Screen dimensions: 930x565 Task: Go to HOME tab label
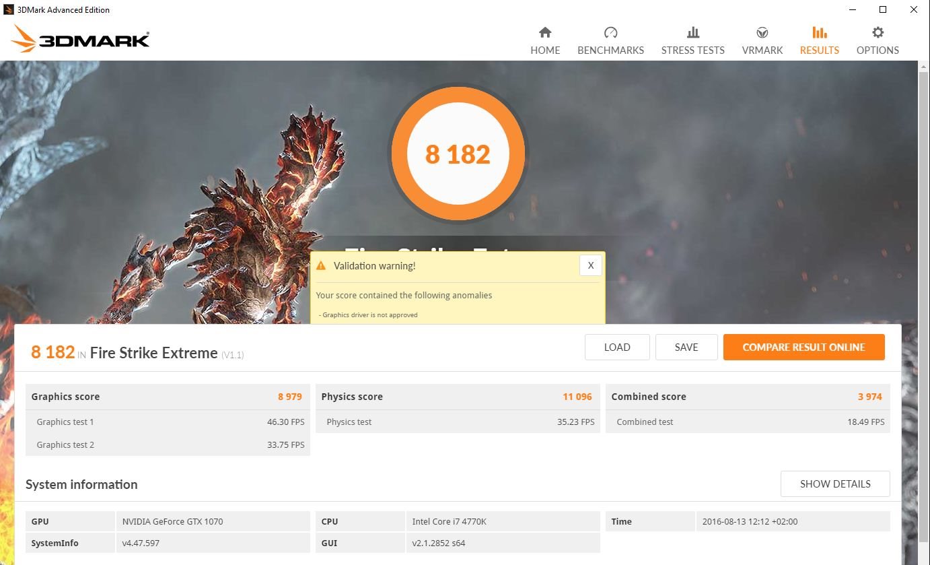coord(545,51)
